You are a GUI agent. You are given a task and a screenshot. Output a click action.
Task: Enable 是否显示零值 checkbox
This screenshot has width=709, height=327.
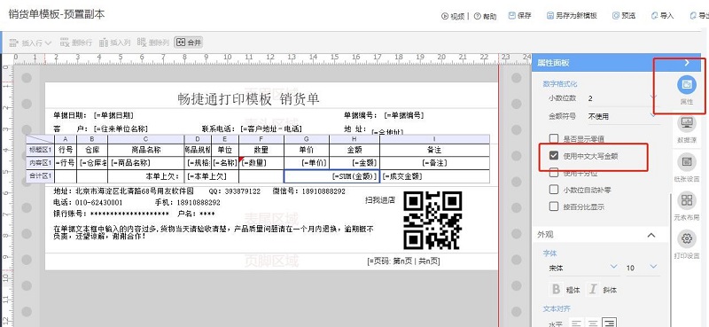click(x=553, y=138)
